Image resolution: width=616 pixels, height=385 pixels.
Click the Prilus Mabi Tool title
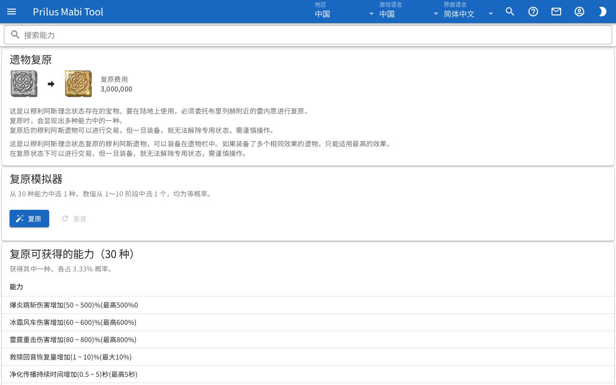[x=68, y=12]
